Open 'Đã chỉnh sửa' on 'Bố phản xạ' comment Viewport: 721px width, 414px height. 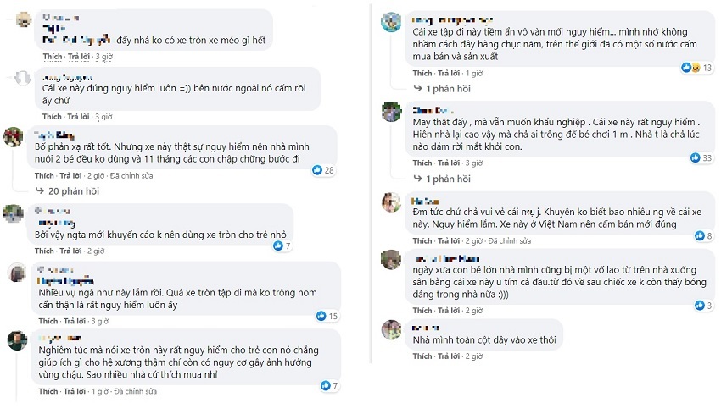136,175
